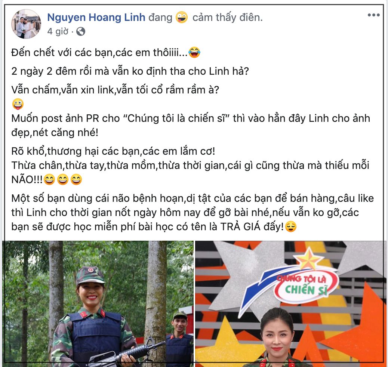The height and width of the screenshot is (367, 388).
Task: Click the laughing-crying emoji after 'thôiiii...'
Action: pyautogui.click(x=194, y=52)
